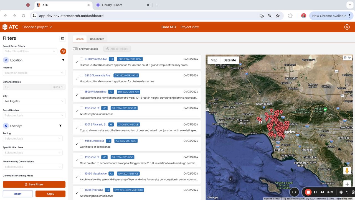Open Core ATC in the header
This screenshot has height=200, width=355.
coord(169,27)
